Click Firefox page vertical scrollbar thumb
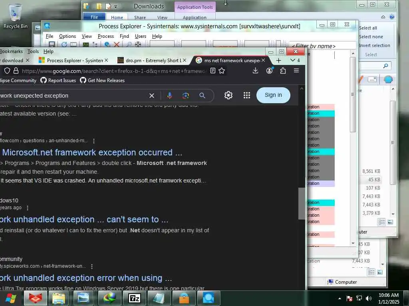This screenshot has height=306, width=409. click(302, 204)
